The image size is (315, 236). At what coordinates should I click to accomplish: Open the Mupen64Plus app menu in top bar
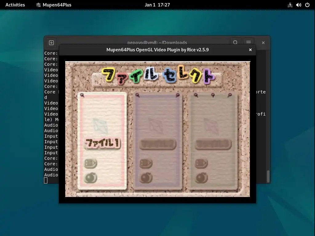click(54, 5)
